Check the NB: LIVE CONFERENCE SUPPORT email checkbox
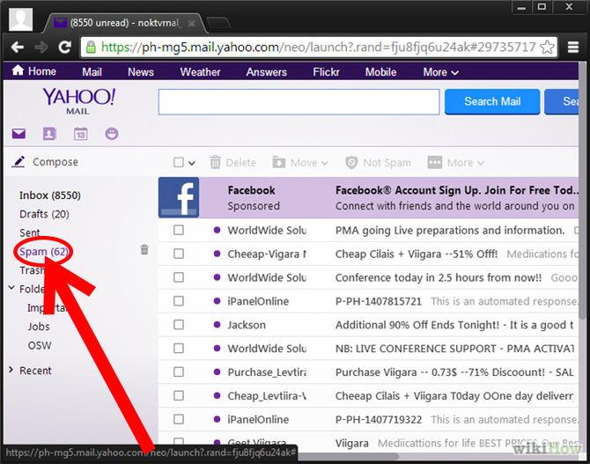The height and width of the screenshot is (464, 590). (x=179, y=348)
